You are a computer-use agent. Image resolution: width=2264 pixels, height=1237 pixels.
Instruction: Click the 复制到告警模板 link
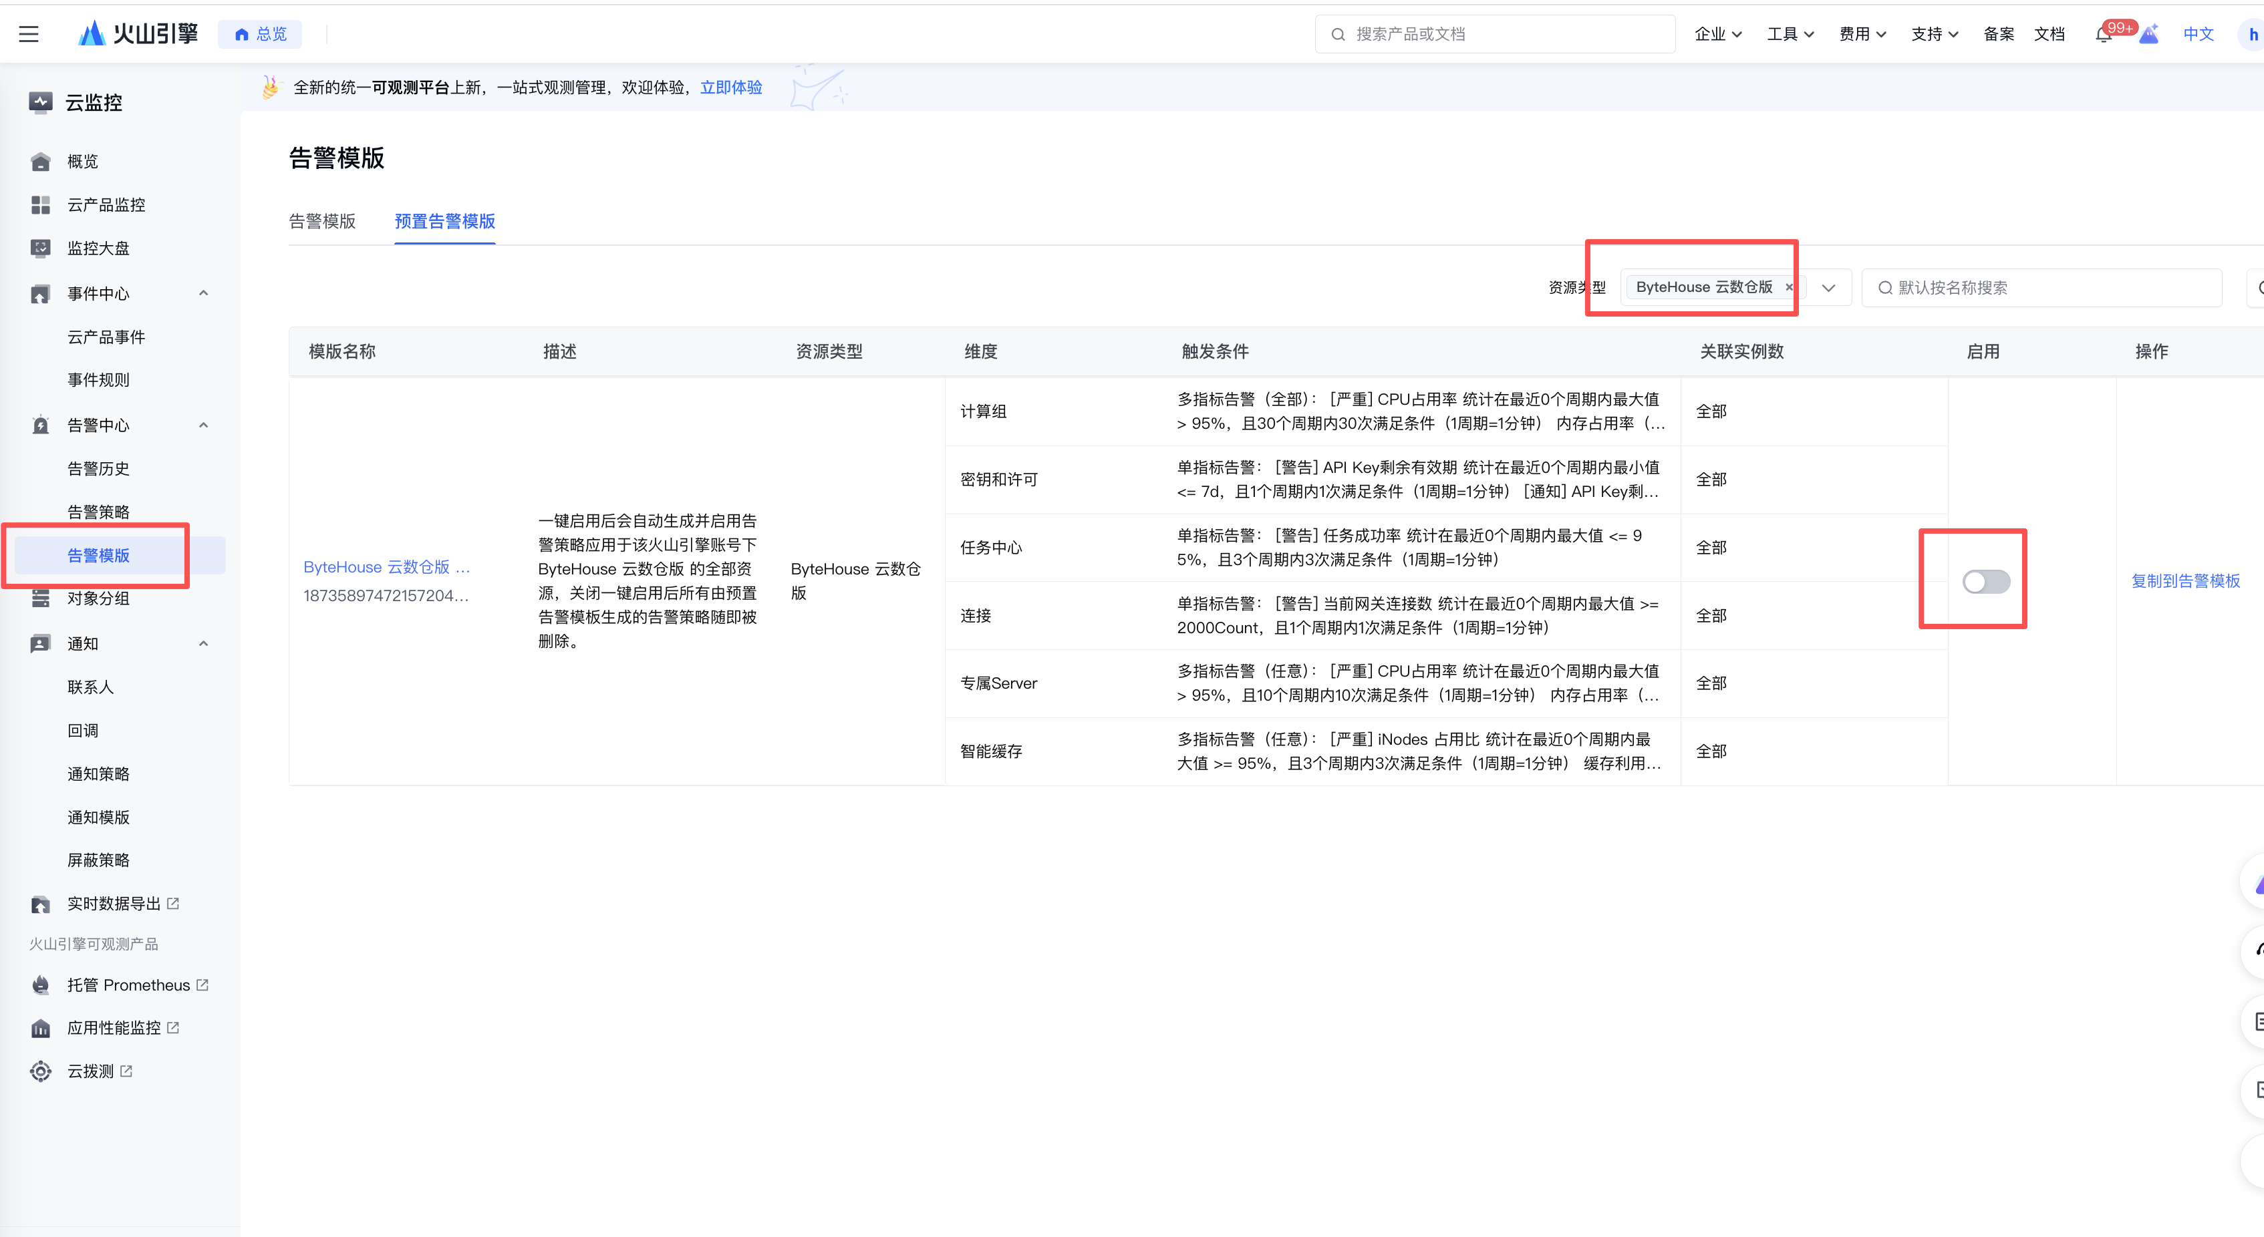(2185, 582)
